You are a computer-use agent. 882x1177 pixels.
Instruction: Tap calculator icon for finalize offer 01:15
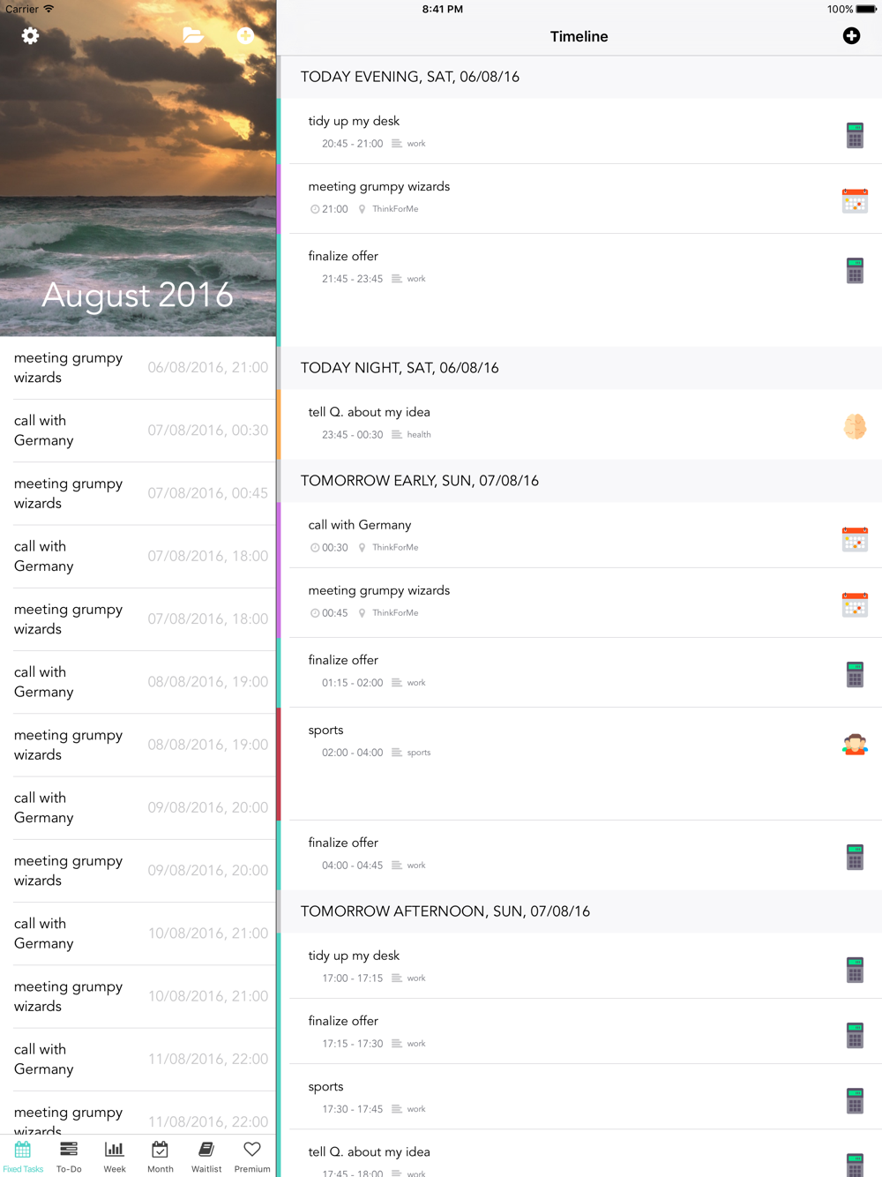[x=855, y=674]
